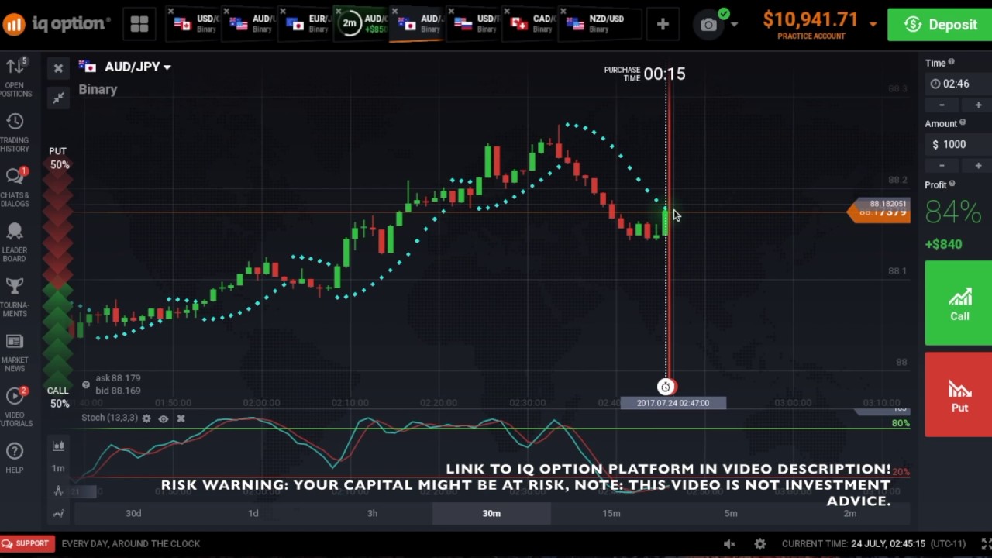Click the green Call button
The height and width of the screenshot is (558, 992).
point(959,303)
